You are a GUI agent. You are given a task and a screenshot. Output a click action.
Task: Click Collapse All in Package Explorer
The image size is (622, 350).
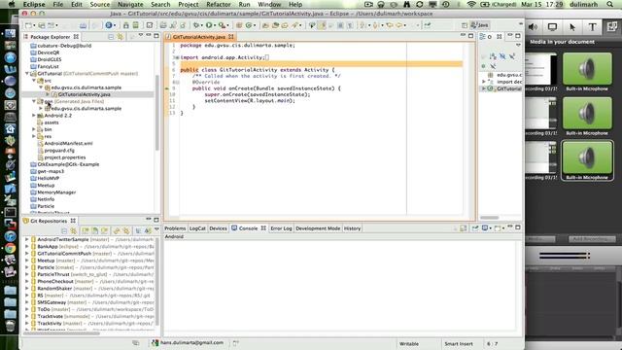point(111,37)
